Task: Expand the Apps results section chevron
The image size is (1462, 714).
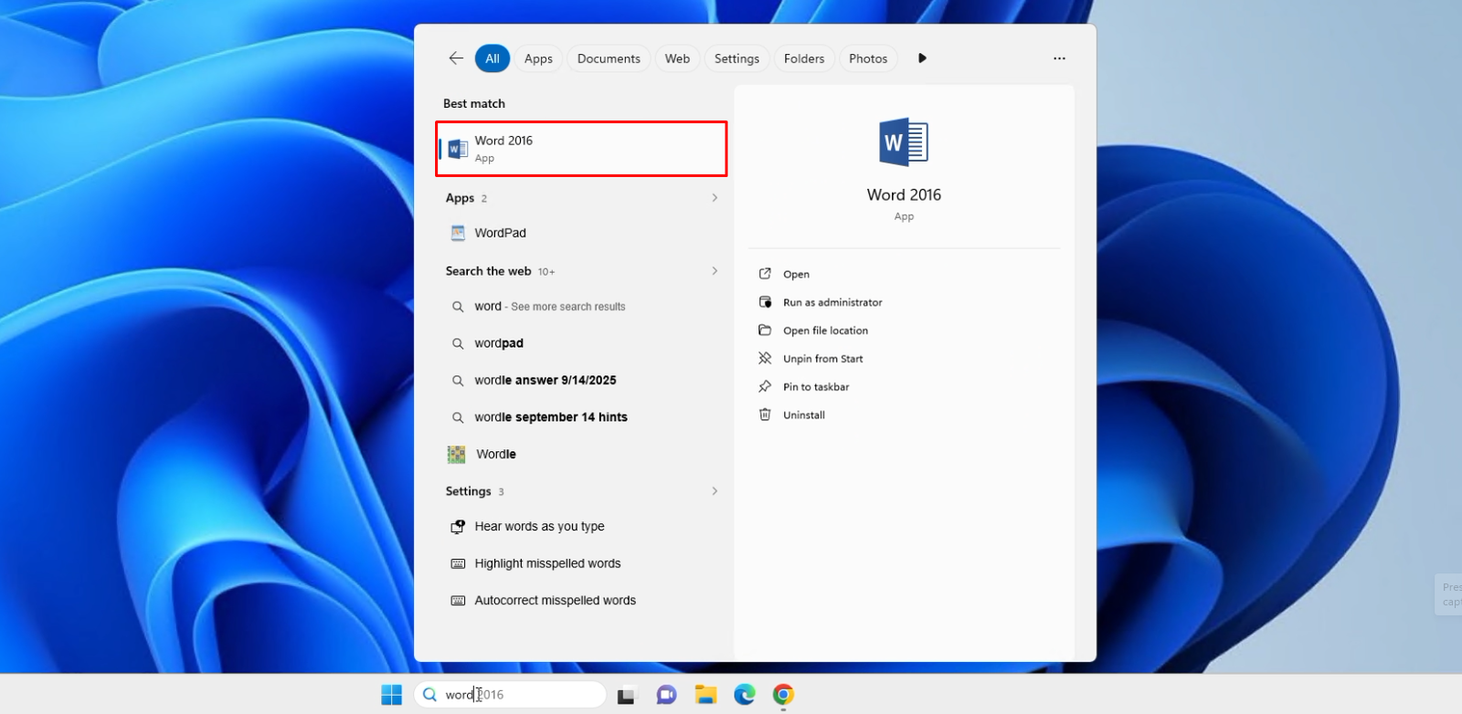Action: tap(715, 198)
